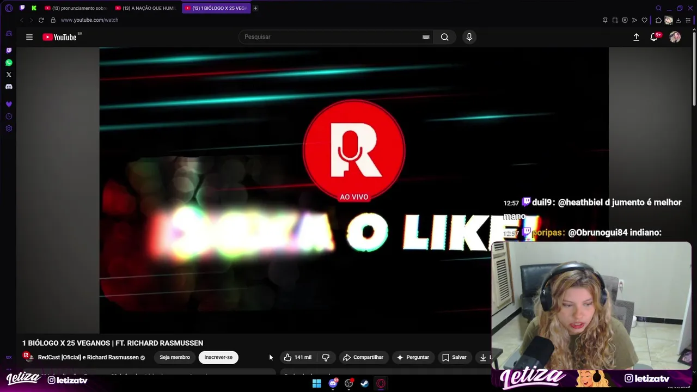
Task: Click the YouTube search magnifier button
Action: click(x=445, y=37)
